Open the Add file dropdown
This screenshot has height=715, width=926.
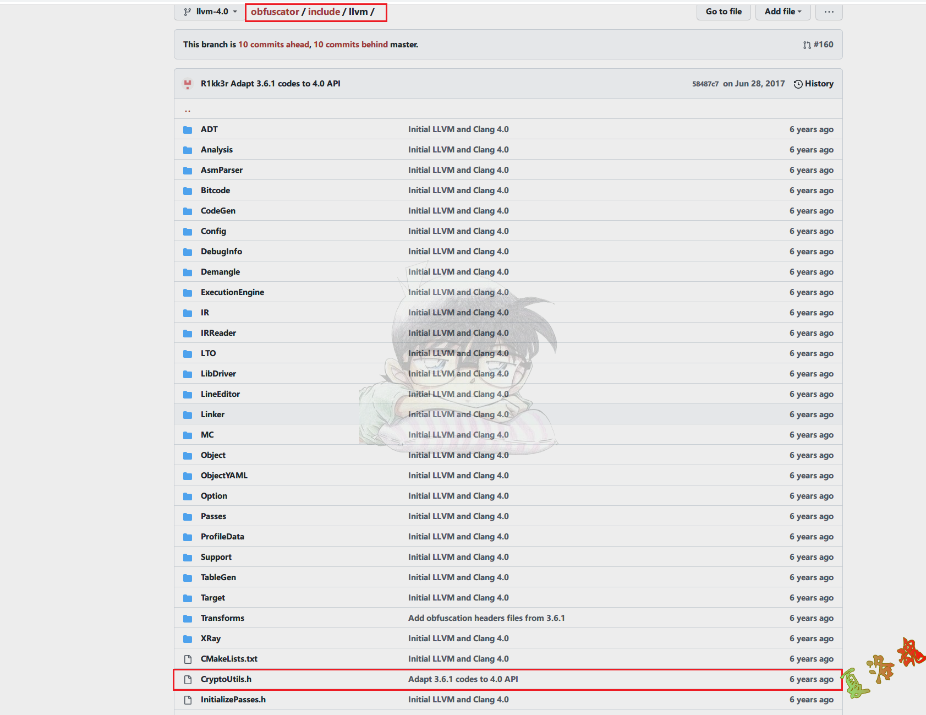click(x=783, y=12)
